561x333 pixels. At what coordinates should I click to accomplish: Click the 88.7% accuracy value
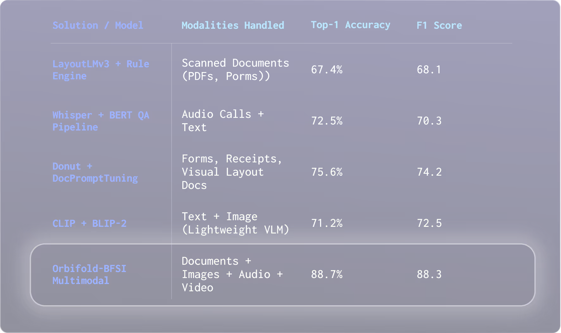point(327,275)
